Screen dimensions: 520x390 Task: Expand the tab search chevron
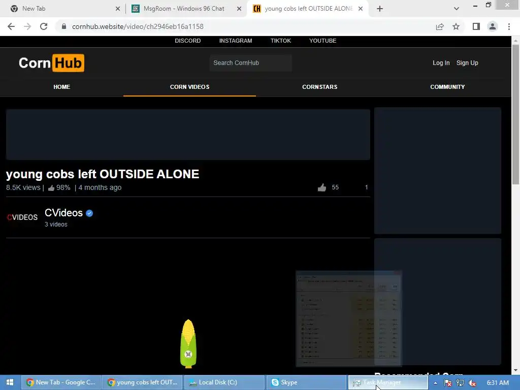tap(457, 9)
